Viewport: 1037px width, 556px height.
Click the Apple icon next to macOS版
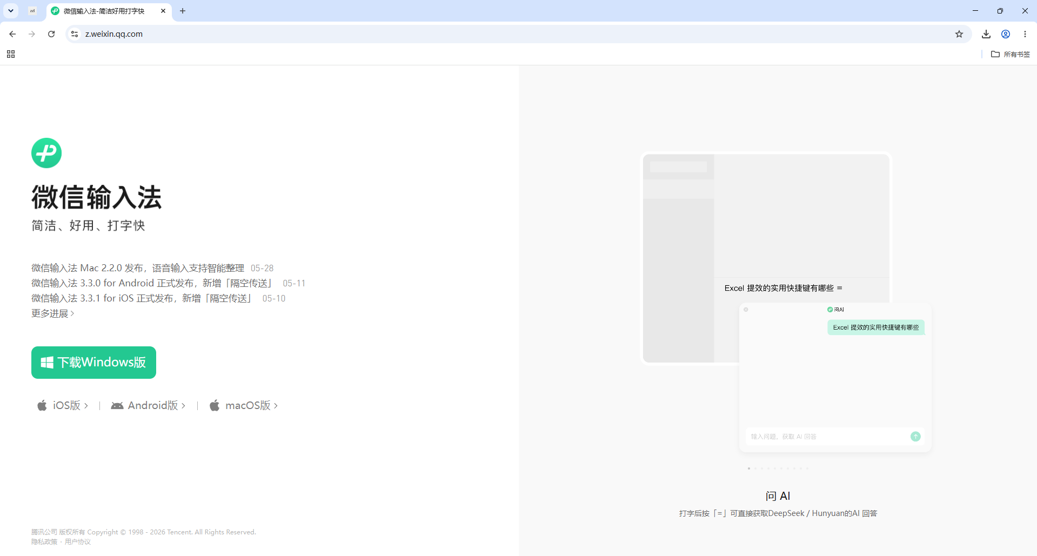(x=215, y=405)
